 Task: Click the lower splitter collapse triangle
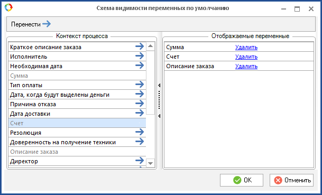point(159,116)
